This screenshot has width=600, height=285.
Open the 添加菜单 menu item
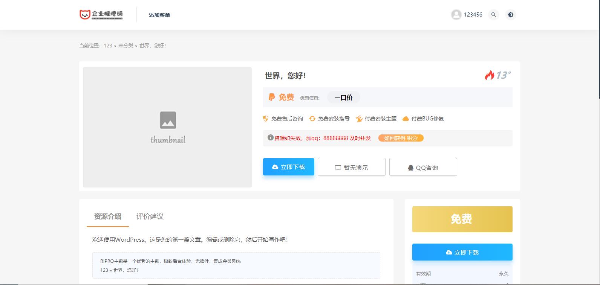(159, 15)
